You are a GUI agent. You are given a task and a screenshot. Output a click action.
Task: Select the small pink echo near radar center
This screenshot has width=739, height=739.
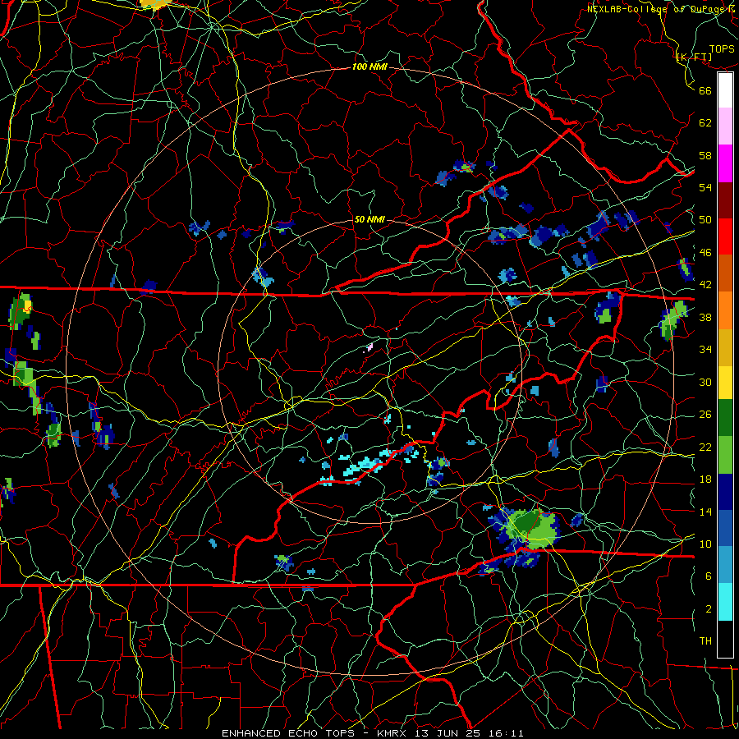[369, 348]
